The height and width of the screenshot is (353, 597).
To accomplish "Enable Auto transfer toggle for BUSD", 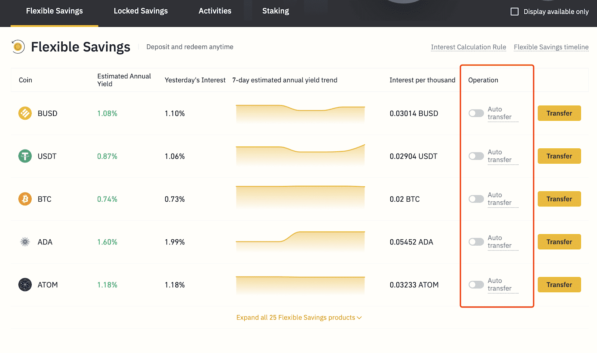I will coord(476,113).
